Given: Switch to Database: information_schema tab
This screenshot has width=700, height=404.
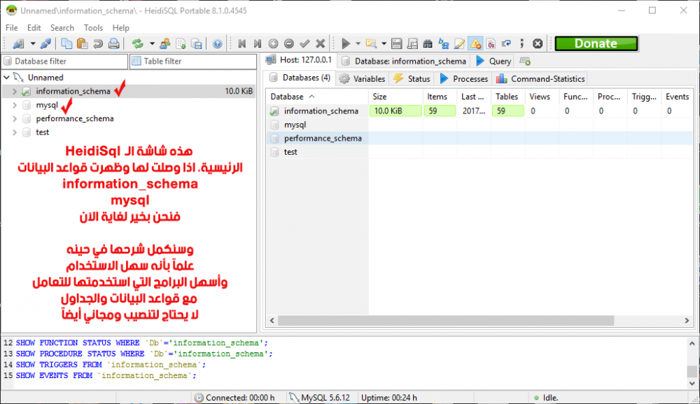Looking at the screenshot, I should pyautogui.click(x=404, y=61).
